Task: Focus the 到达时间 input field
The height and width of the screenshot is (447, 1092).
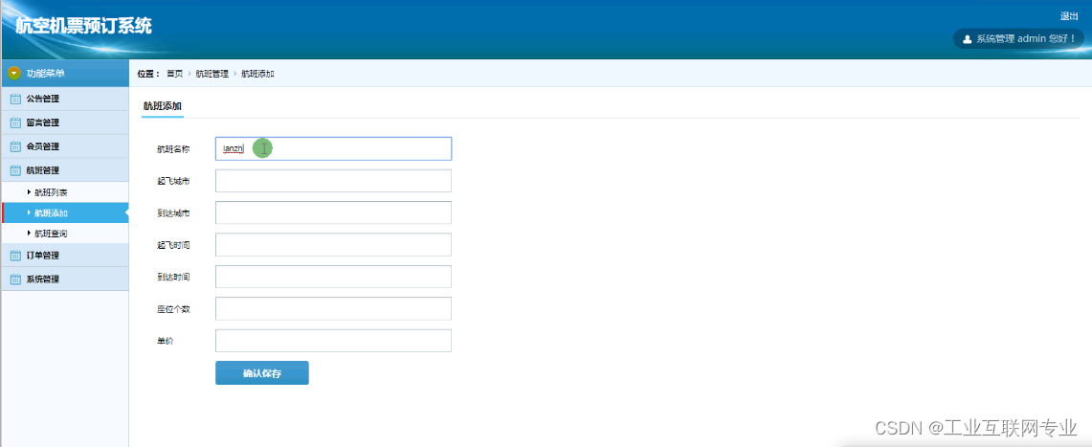Action: (x=334, y=277)
